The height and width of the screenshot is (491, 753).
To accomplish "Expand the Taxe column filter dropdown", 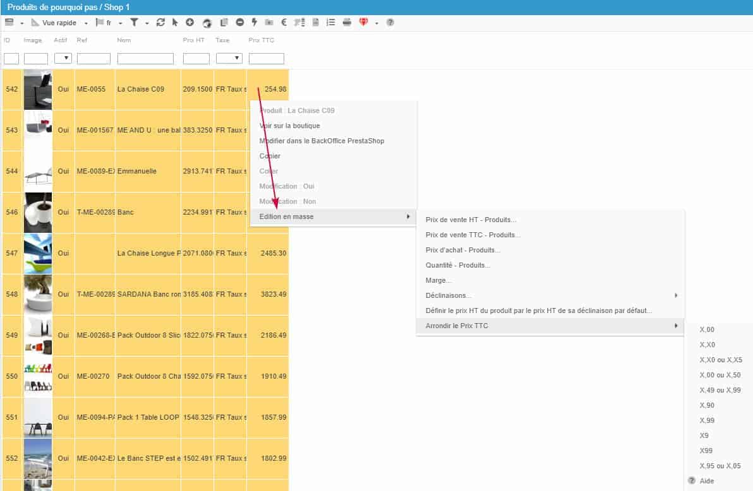I will pos(229,59).
